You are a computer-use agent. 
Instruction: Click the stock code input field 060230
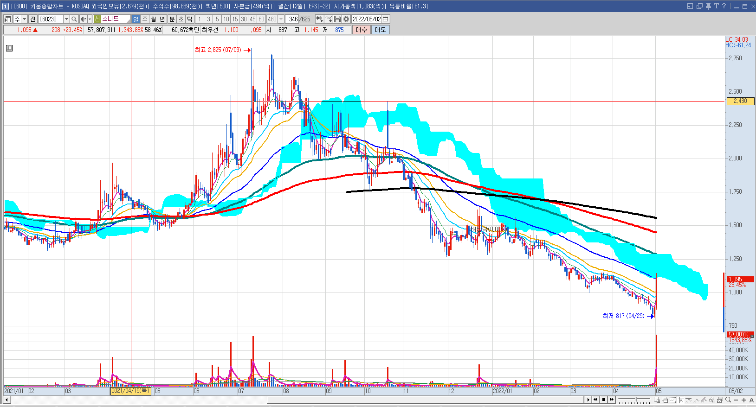51,19
